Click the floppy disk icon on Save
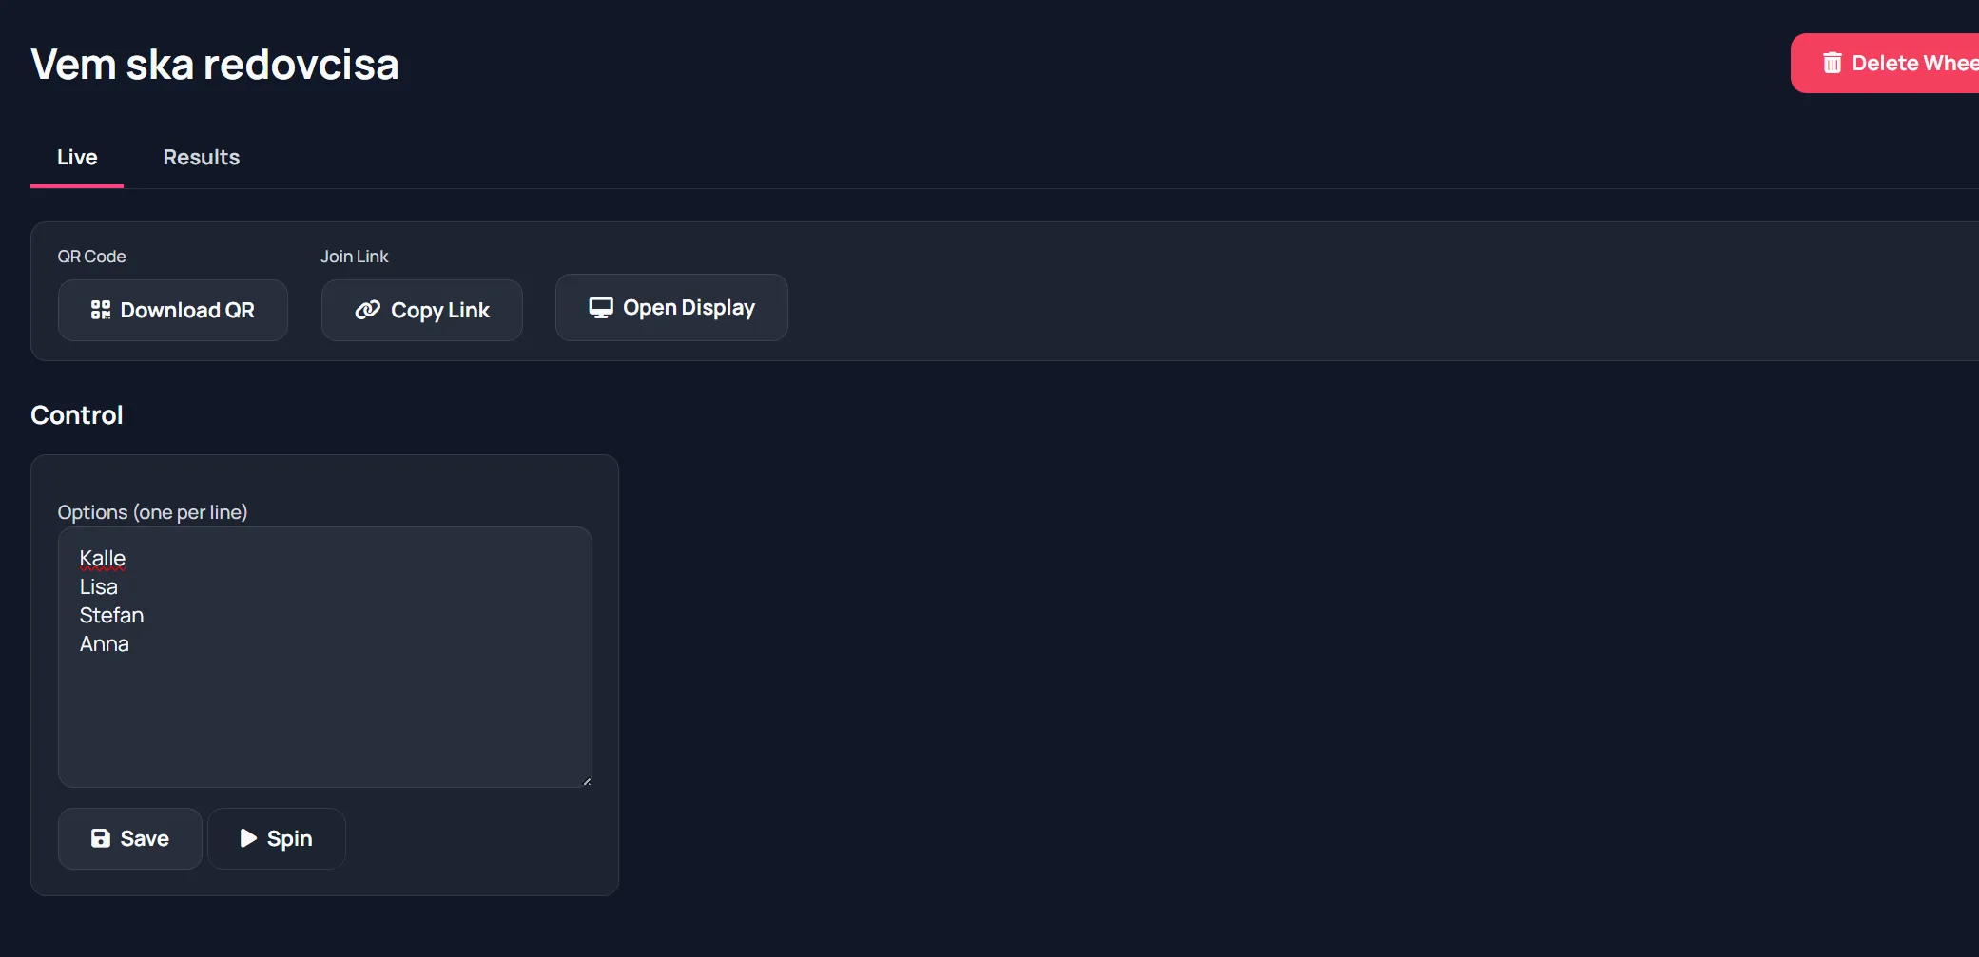This screenshot has width=1979, height=957. click(101, 838)
